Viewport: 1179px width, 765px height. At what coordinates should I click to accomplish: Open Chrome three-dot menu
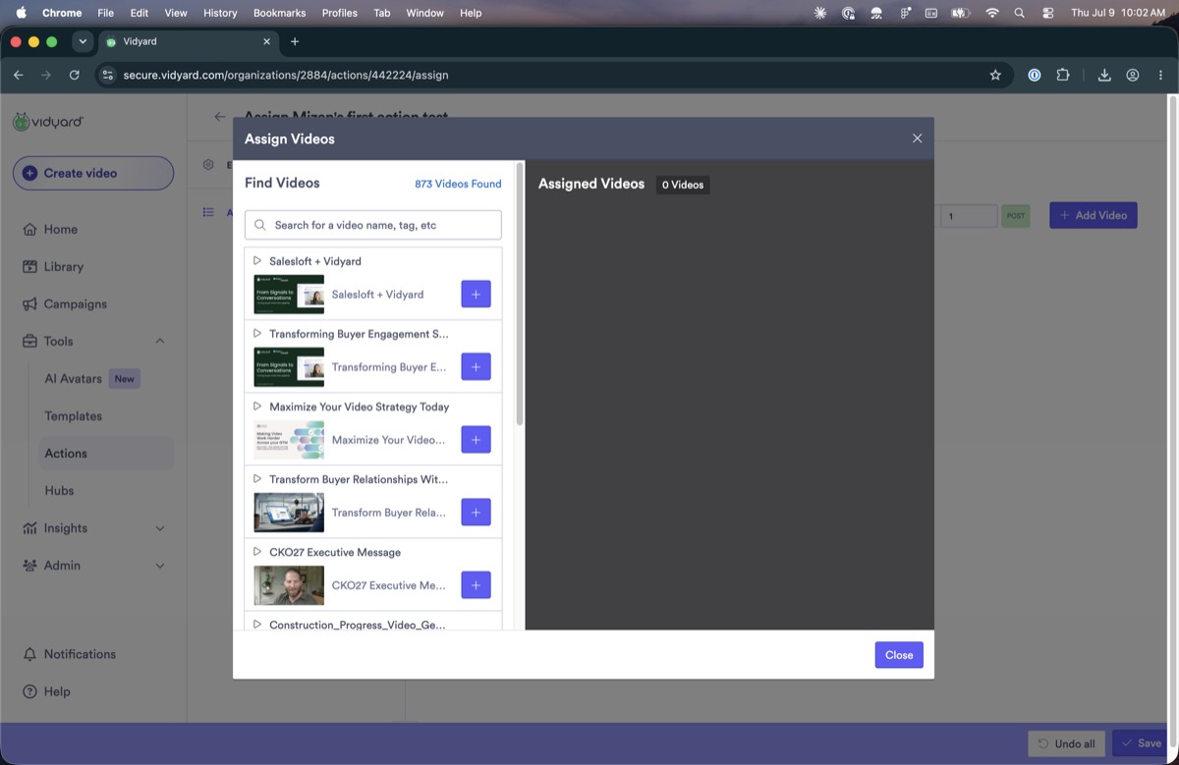pos(1160,75)
